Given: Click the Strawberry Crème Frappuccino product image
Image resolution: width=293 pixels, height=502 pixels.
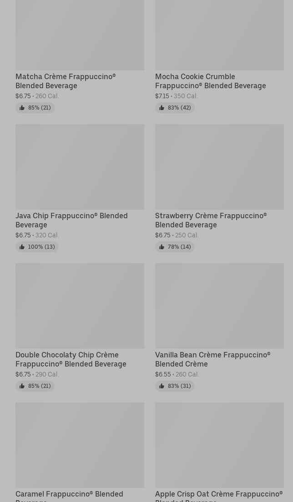Looking at the screenshot, I should (219, 167).
